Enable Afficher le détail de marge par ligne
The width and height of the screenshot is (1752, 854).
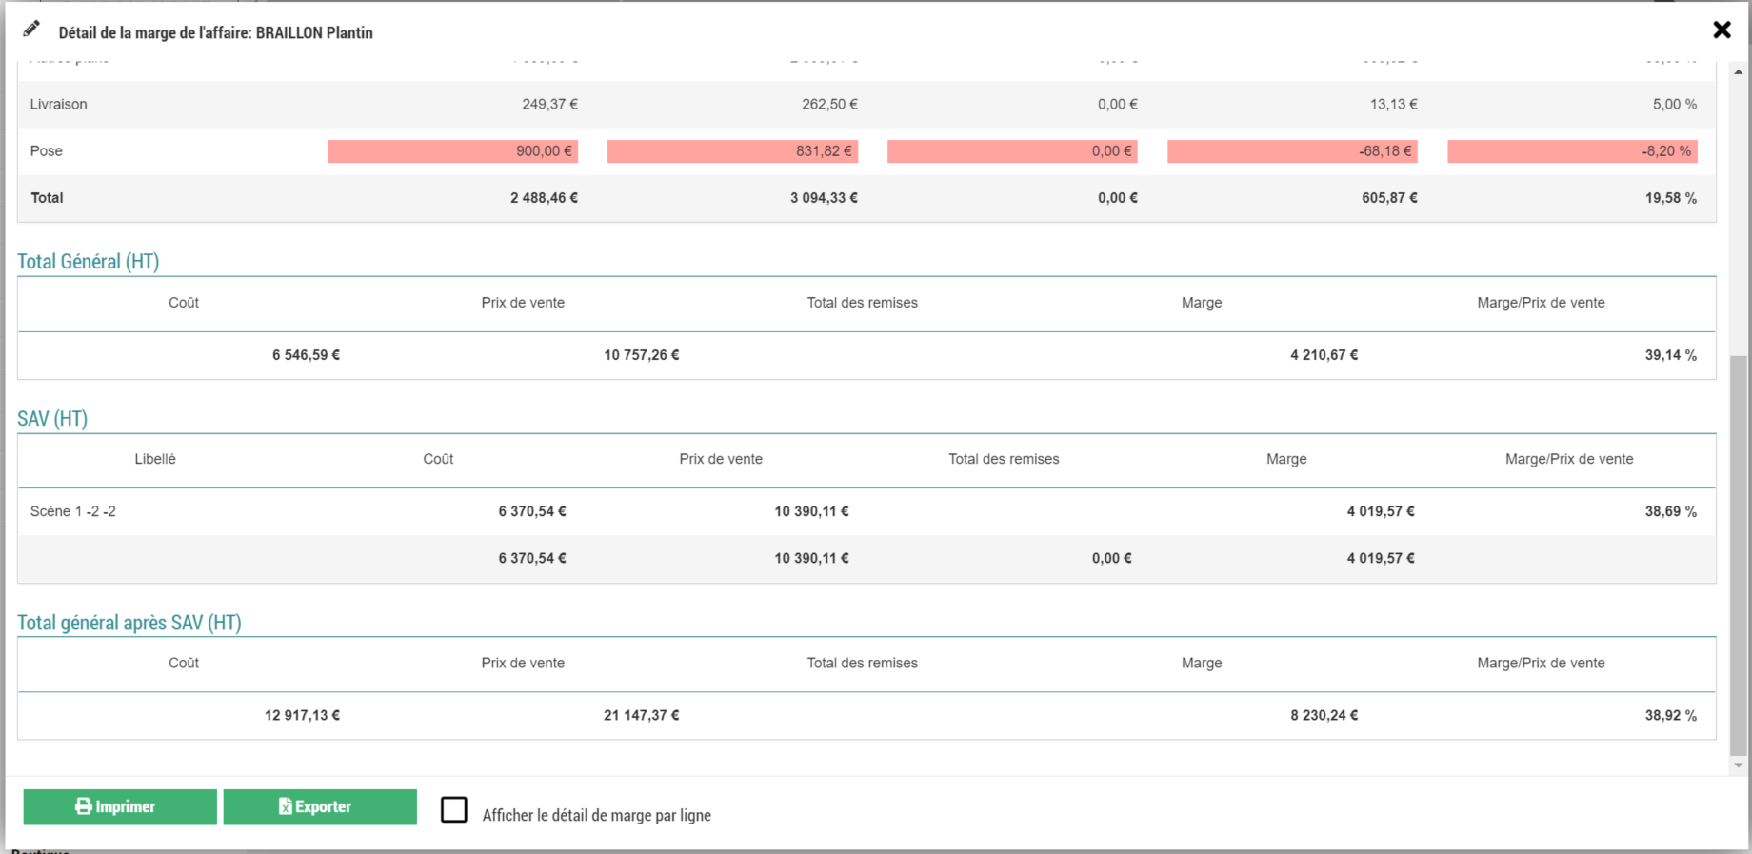[454, 810]
